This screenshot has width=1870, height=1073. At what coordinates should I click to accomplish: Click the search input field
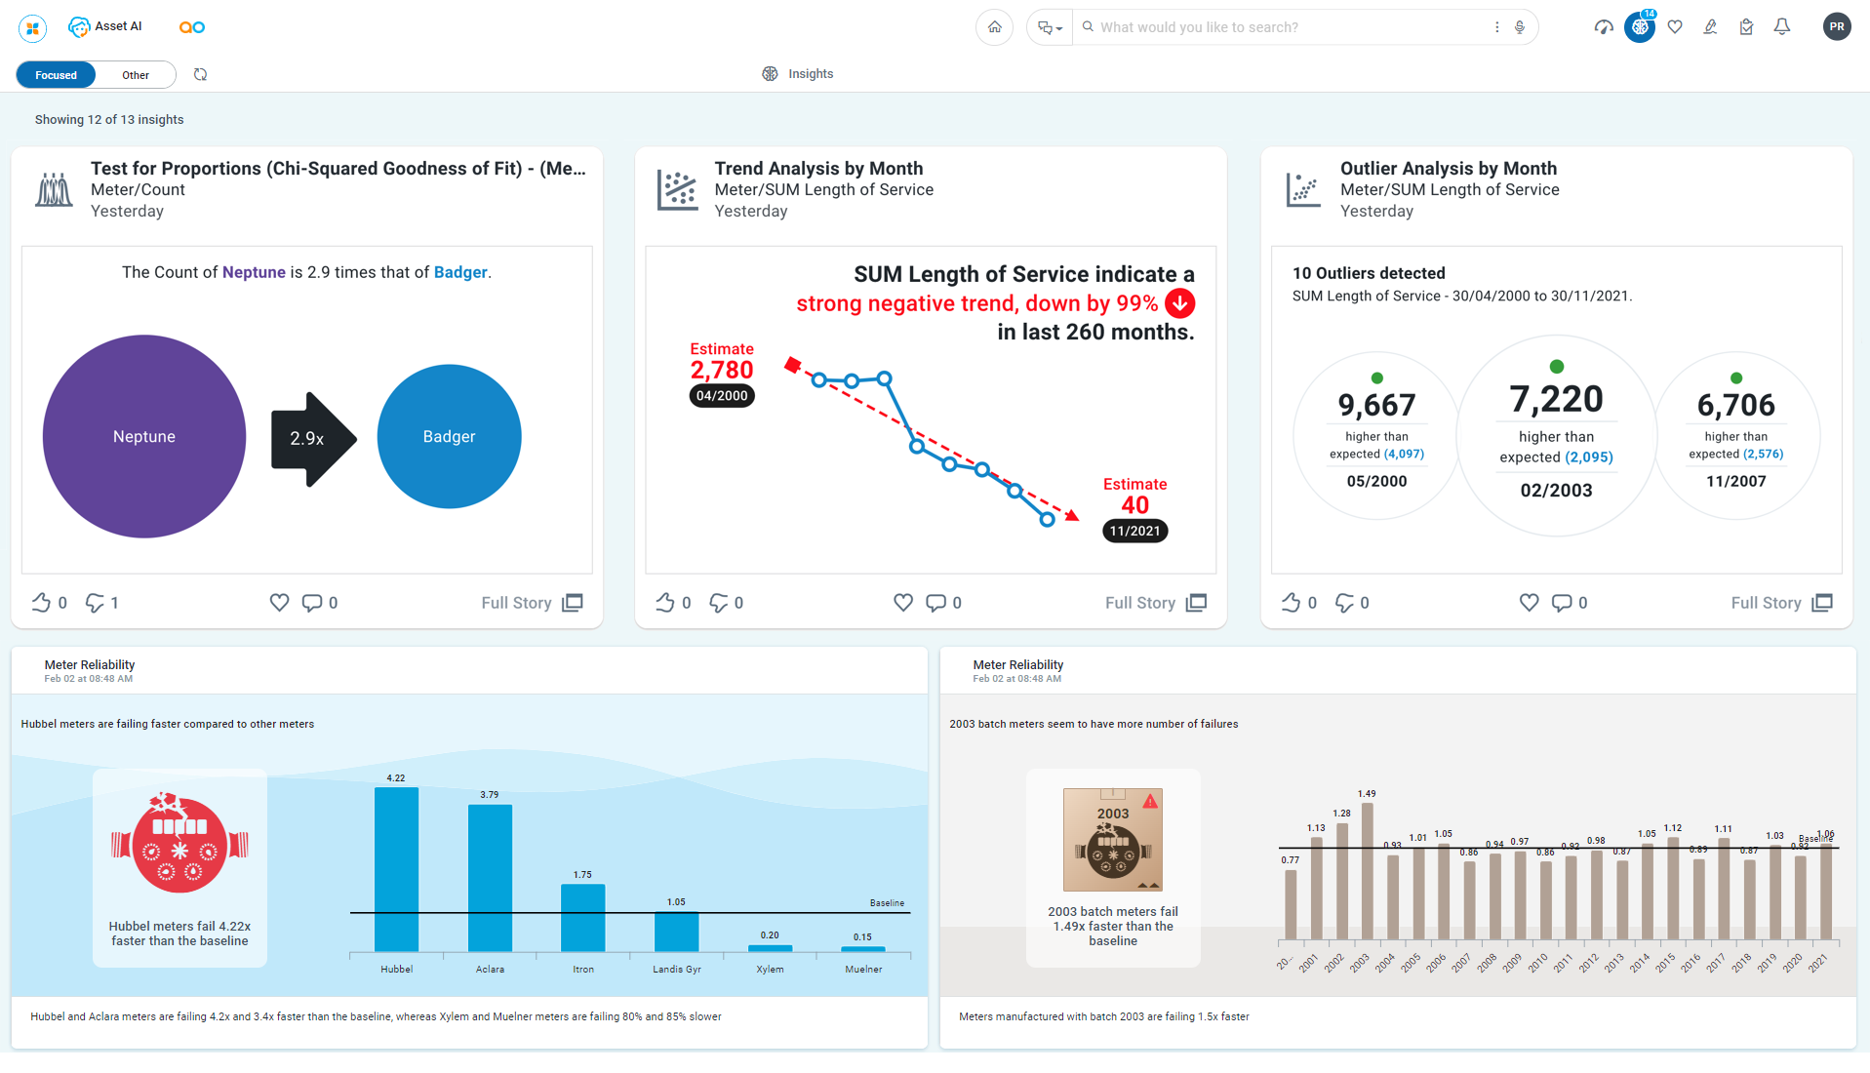click(x=1288, y=27)
